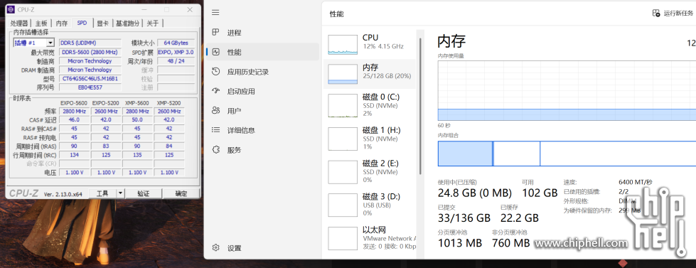Open the 服务 services puzzle icon
This screenshot has width=696, height=268.
coord(215,149)
